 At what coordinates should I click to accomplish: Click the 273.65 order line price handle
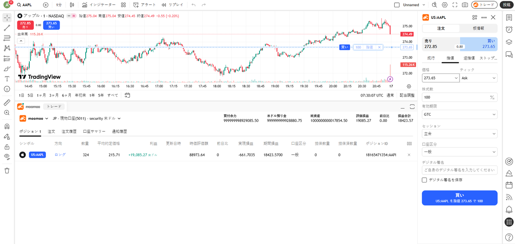click(407, 47)
